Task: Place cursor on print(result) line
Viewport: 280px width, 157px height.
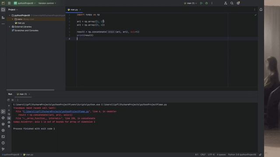Action: (85, 35)
